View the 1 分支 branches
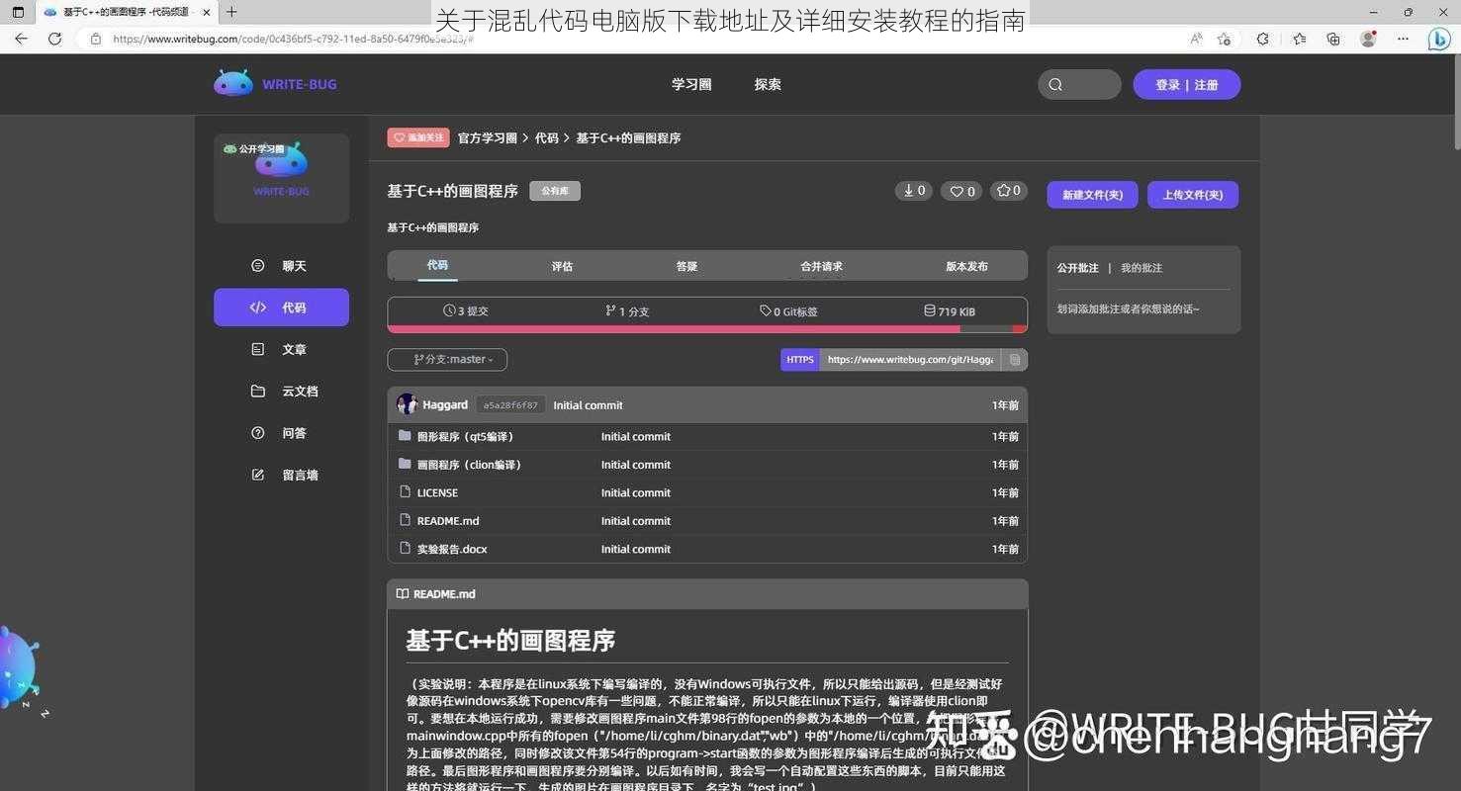The width and height of the screenshot is (1461, 791). (627, 311)
